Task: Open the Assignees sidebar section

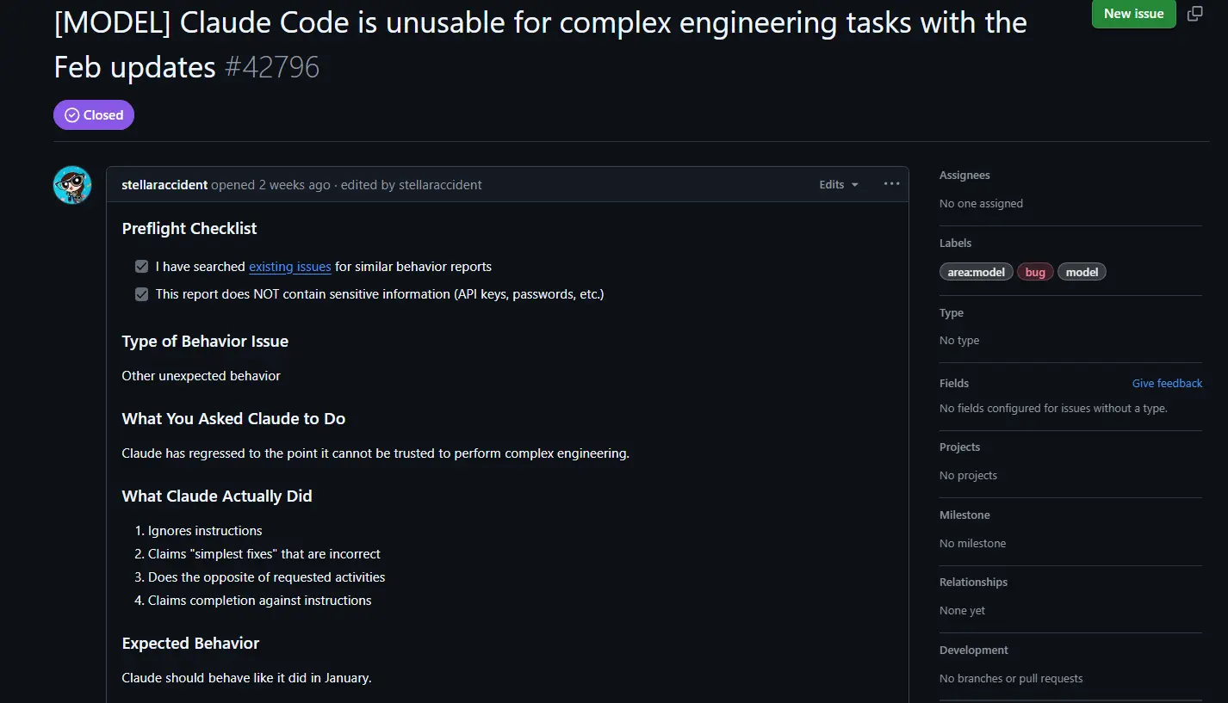Action: [964, 176]
